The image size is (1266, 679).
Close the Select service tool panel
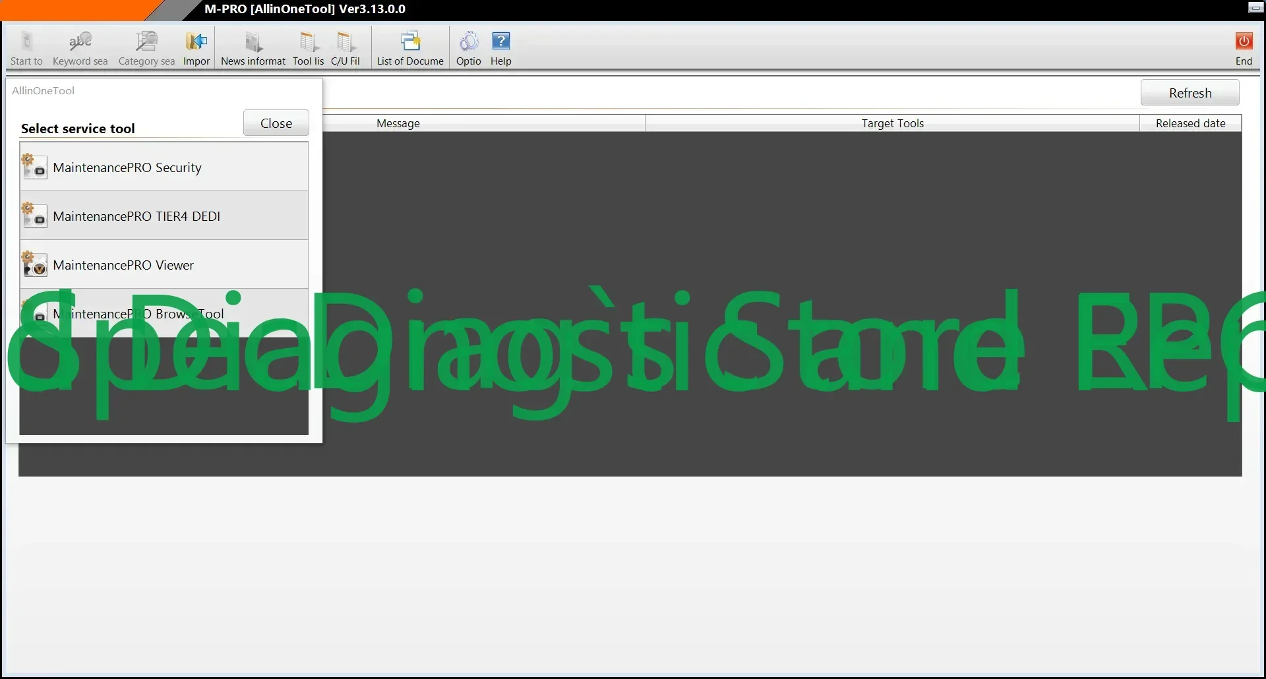coord(276,123)
